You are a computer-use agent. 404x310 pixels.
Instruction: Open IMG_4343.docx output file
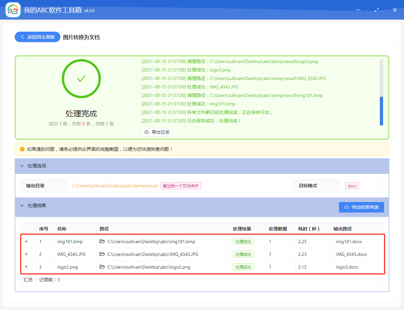(x=351, y=254)
